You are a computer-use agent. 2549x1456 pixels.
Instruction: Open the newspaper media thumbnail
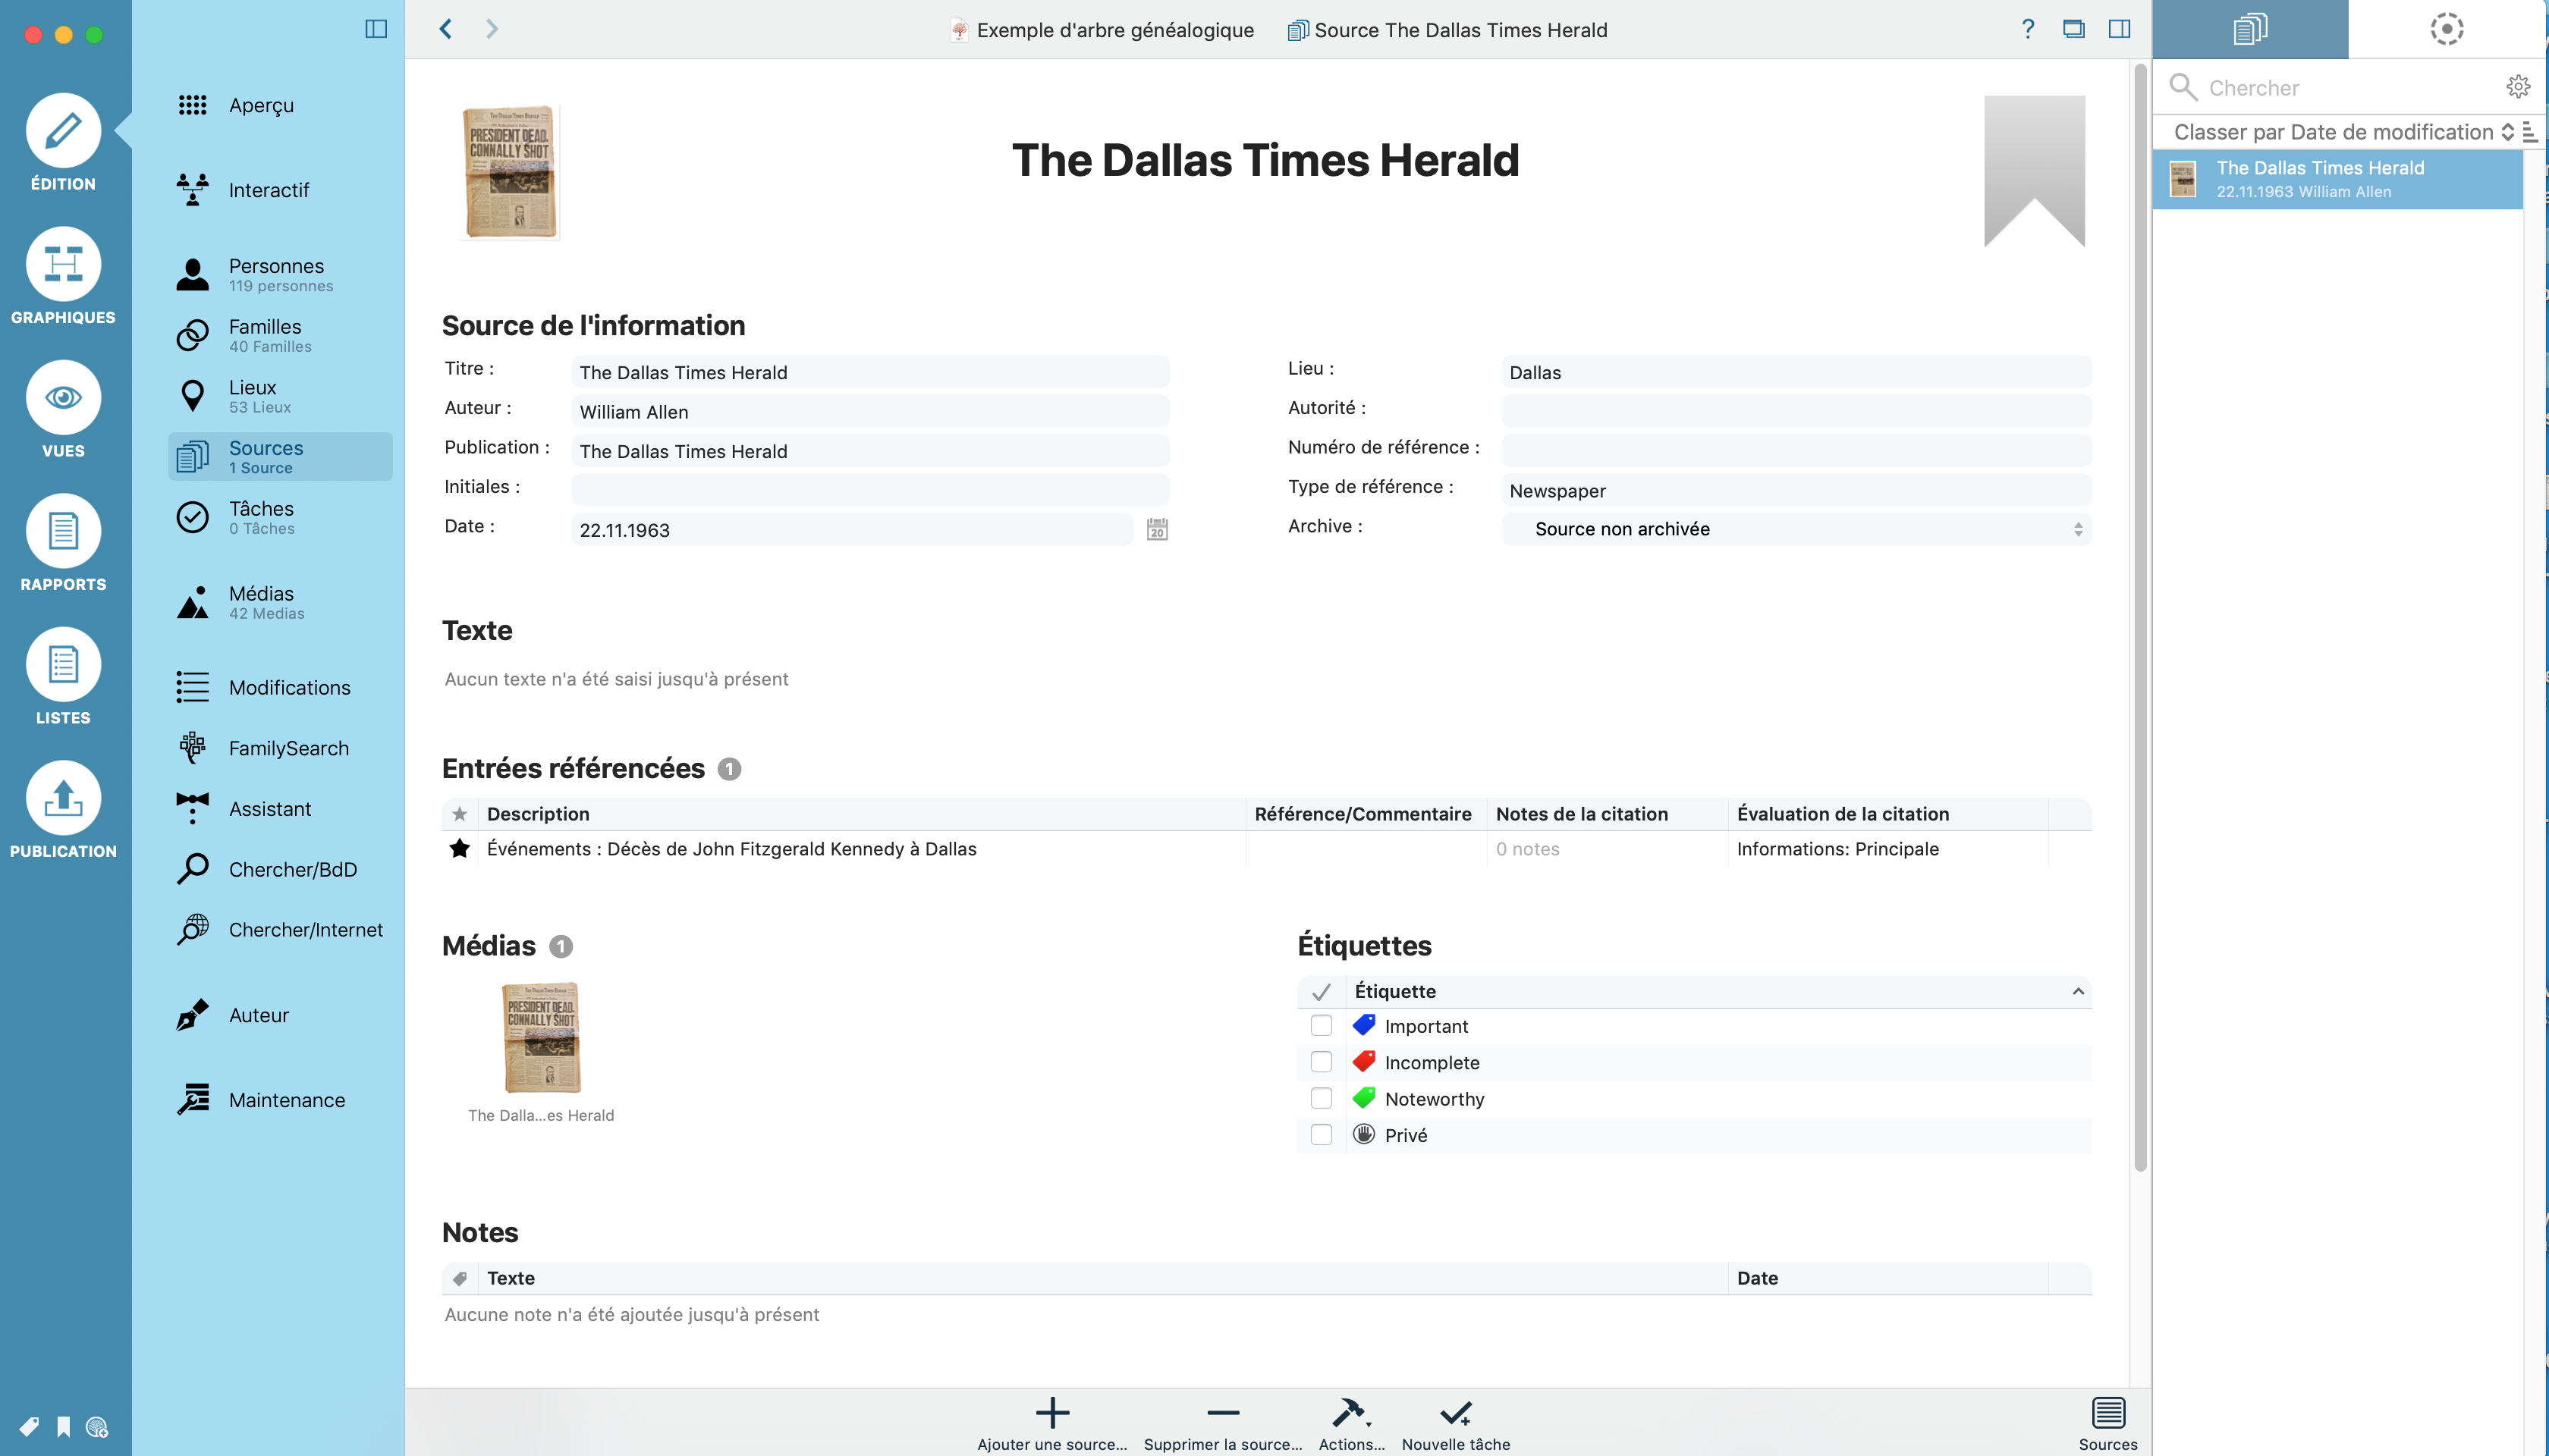click(541, 1037)
